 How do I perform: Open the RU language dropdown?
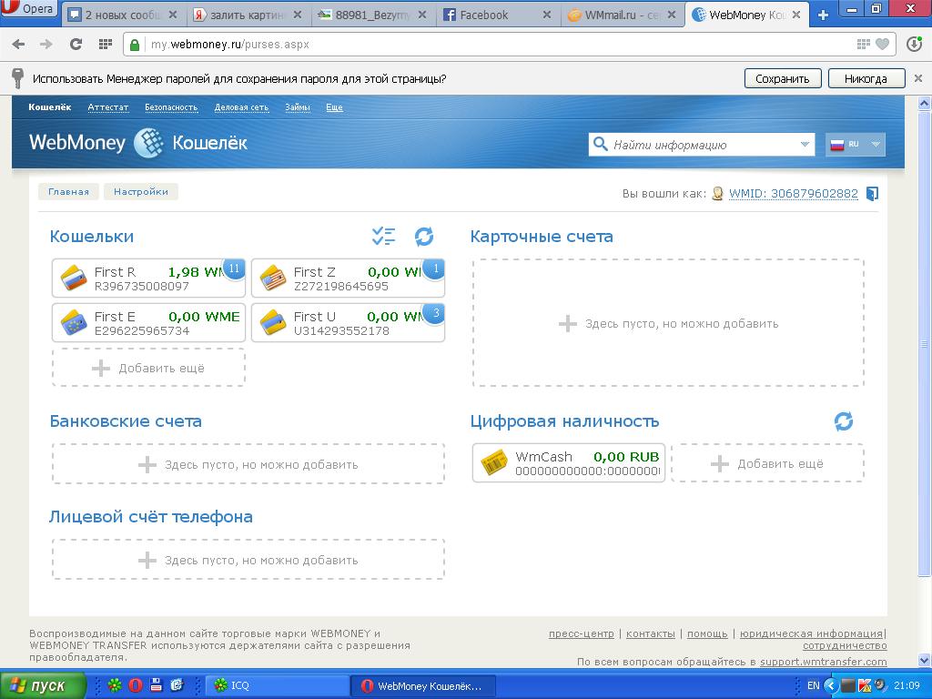(856, 145)
